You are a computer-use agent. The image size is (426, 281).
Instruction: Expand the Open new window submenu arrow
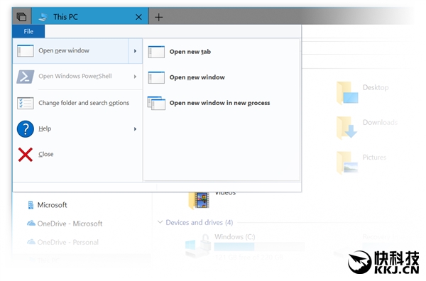[x=135, y=51]
